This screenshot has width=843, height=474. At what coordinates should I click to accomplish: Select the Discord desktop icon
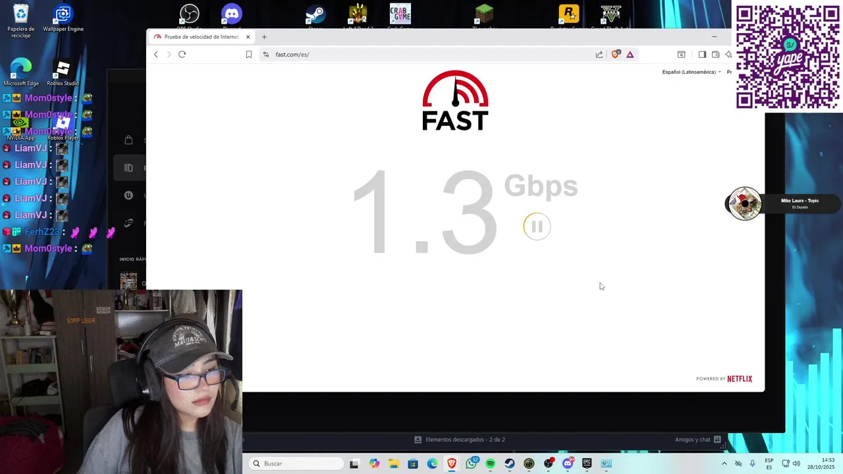pyautogui.click(x=232, y=16)
